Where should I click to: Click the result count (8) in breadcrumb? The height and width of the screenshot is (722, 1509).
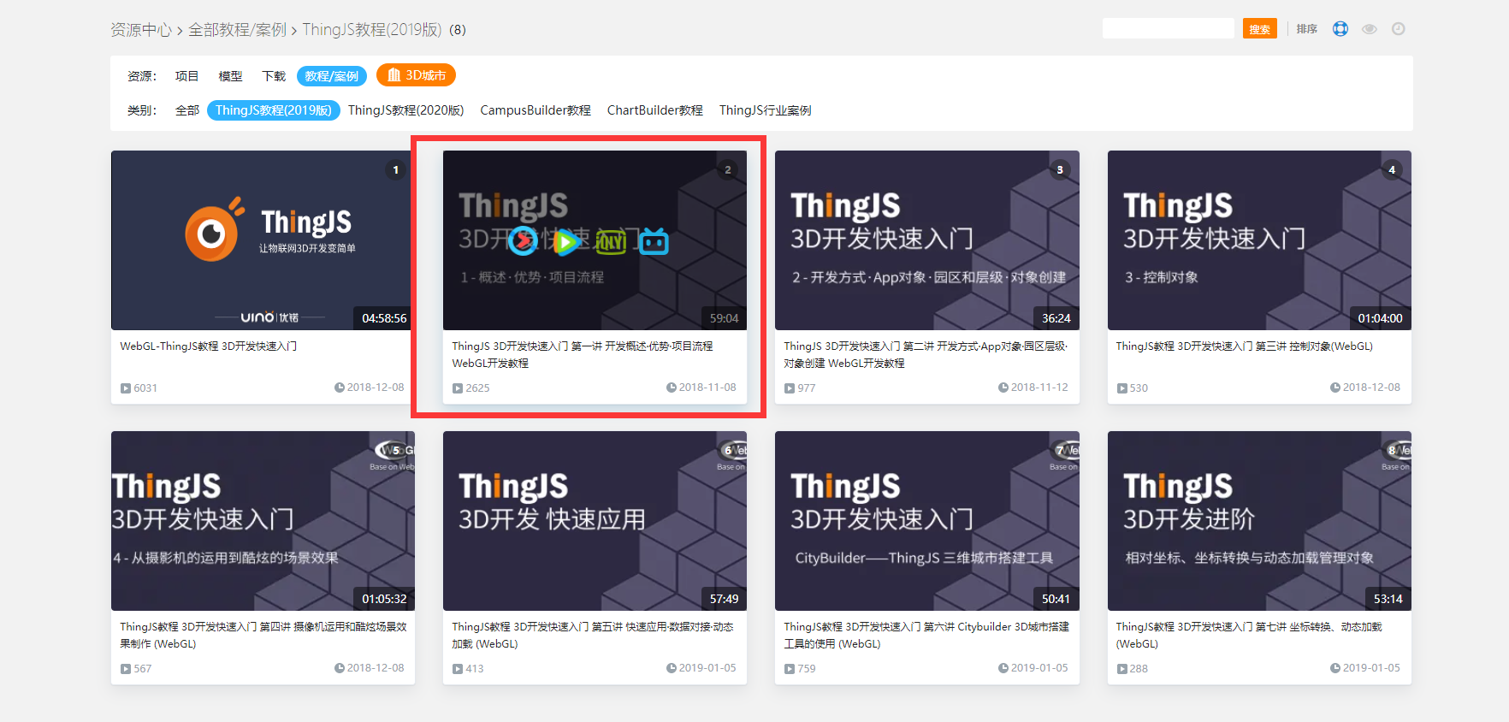click(459, 30)
